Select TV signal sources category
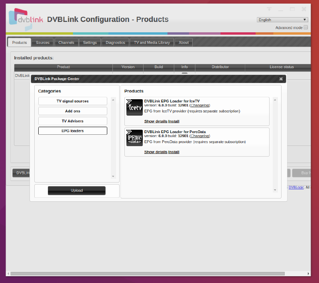This screenshot has height=283, width=319. point(73,101)
